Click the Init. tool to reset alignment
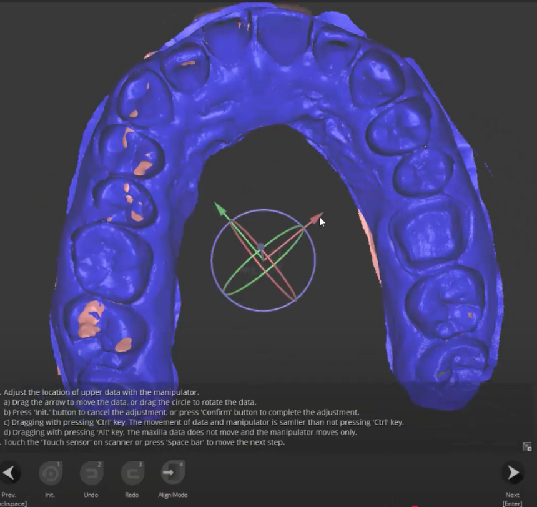537x507 pixels. coord(50,473)
